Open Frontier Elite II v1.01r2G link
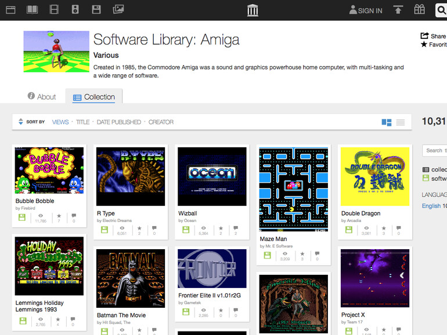Image resolution: width=447 pixels, height=335 pixels. [210, 296]
